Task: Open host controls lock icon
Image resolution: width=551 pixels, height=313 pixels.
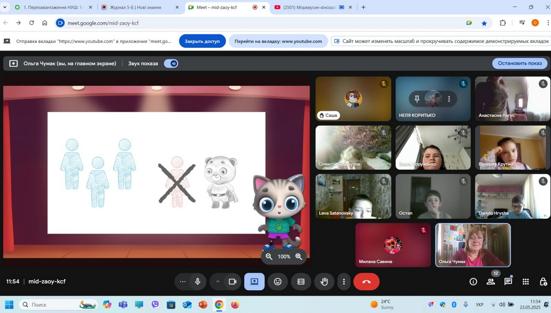Action: tap(543, 282)
